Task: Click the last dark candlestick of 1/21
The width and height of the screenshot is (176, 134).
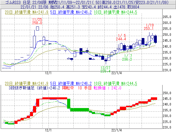Action: tap(155, 39)
